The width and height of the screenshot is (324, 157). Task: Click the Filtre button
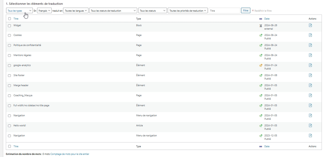pos(246,11)
